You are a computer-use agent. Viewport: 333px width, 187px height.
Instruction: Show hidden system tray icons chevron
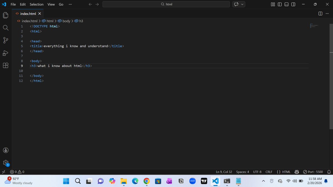[263, 181]
